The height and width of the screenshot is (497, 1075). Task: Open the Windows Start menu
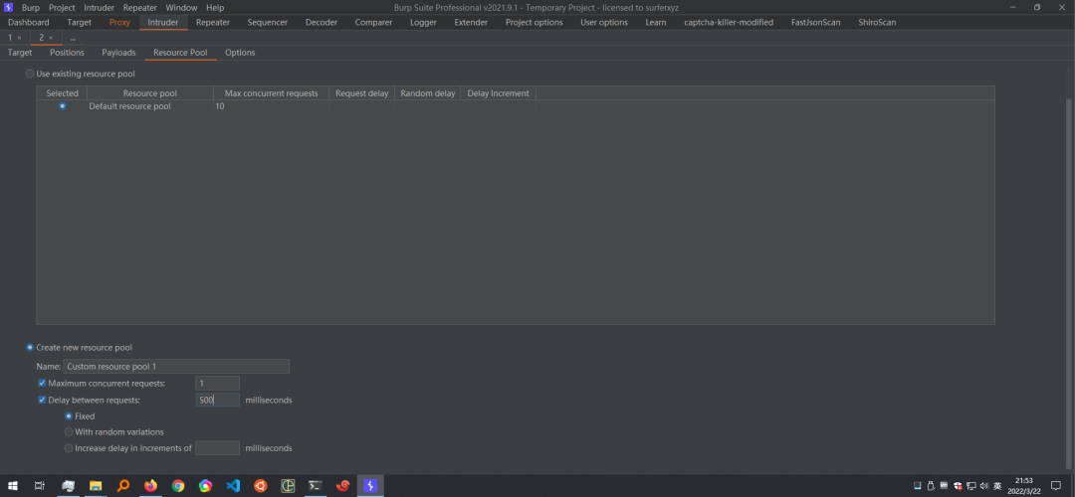coord(12,485)
